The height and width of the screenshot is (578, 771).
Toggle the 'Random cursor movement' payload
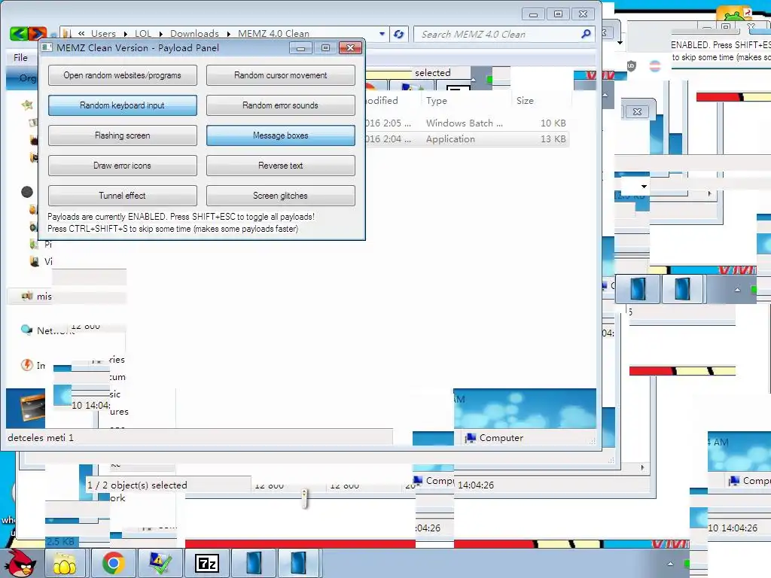click(280, 75)
